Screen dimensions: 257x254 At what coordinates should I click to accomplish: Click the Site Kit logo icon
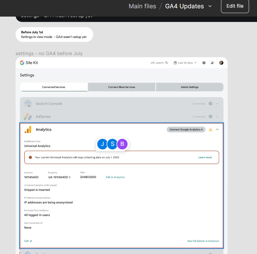pos(22,63)
